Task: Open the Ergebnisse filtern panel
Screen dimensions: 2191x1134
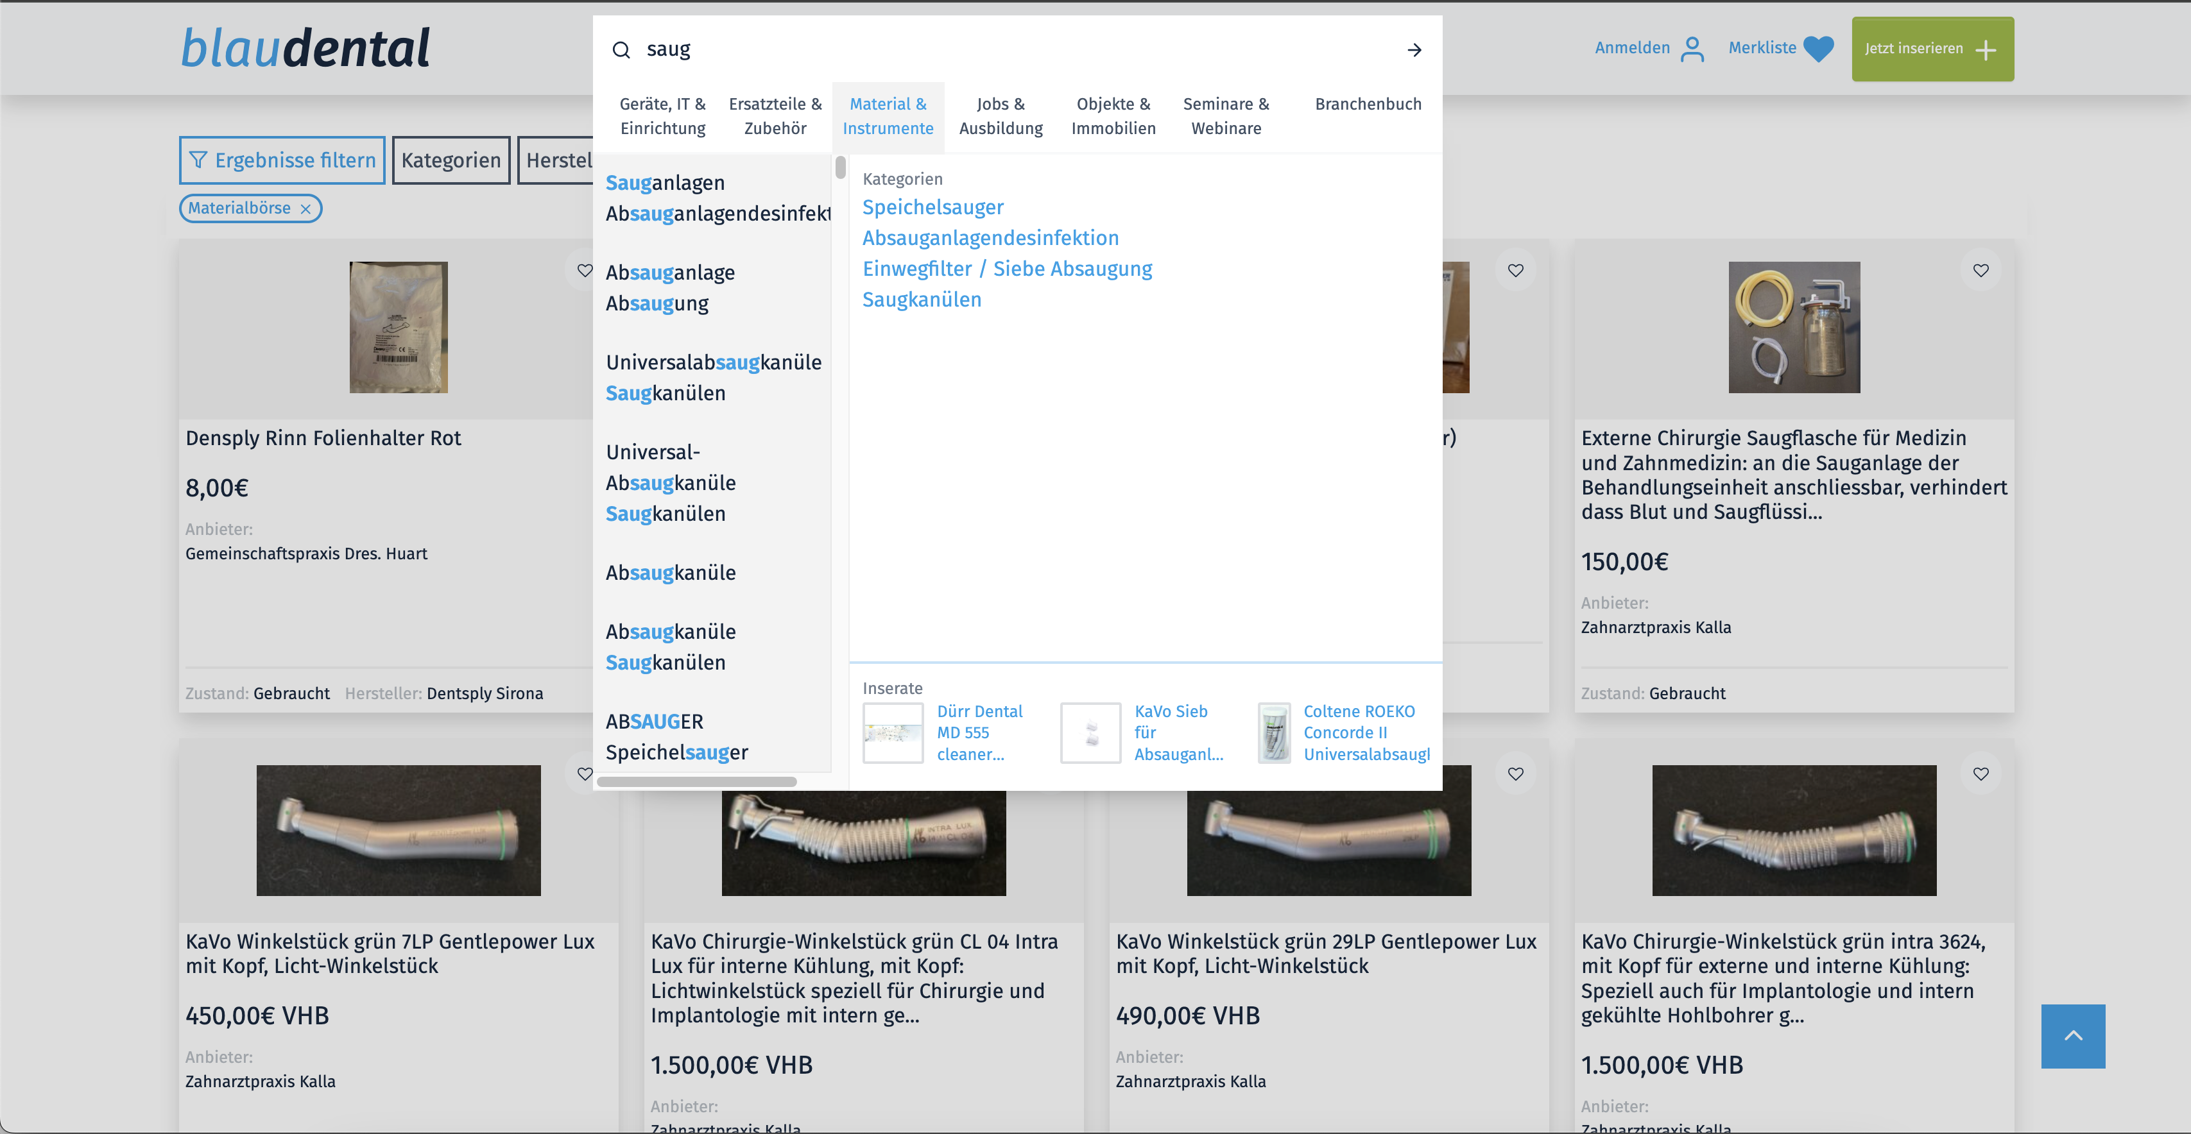Action: [282, 160]
